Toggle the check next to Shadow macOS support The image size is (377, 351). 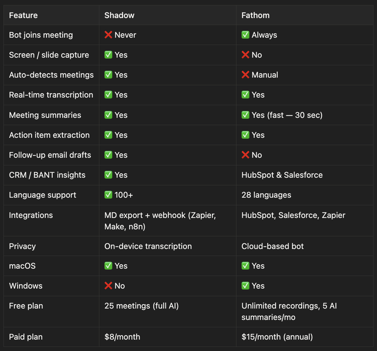coord(108,266)
